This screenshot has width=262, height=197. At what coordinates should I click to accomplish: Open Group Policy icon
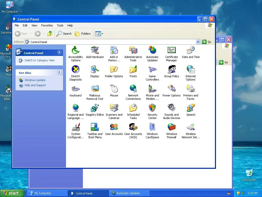pyautogui.click(x=171, y=69)
